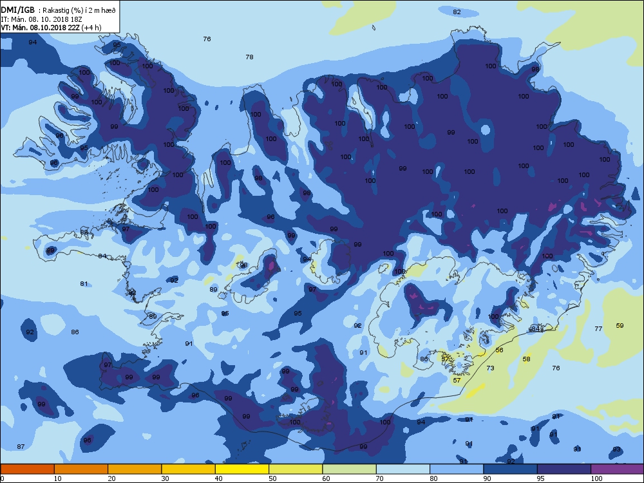Screen dimensions: 644x483
Task: Click the legend tick label 10
Action: click(57, 478)
